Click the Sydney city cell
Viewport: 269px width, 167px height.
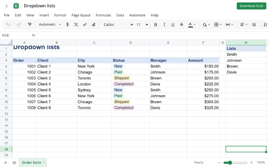(x=94, y=90)
